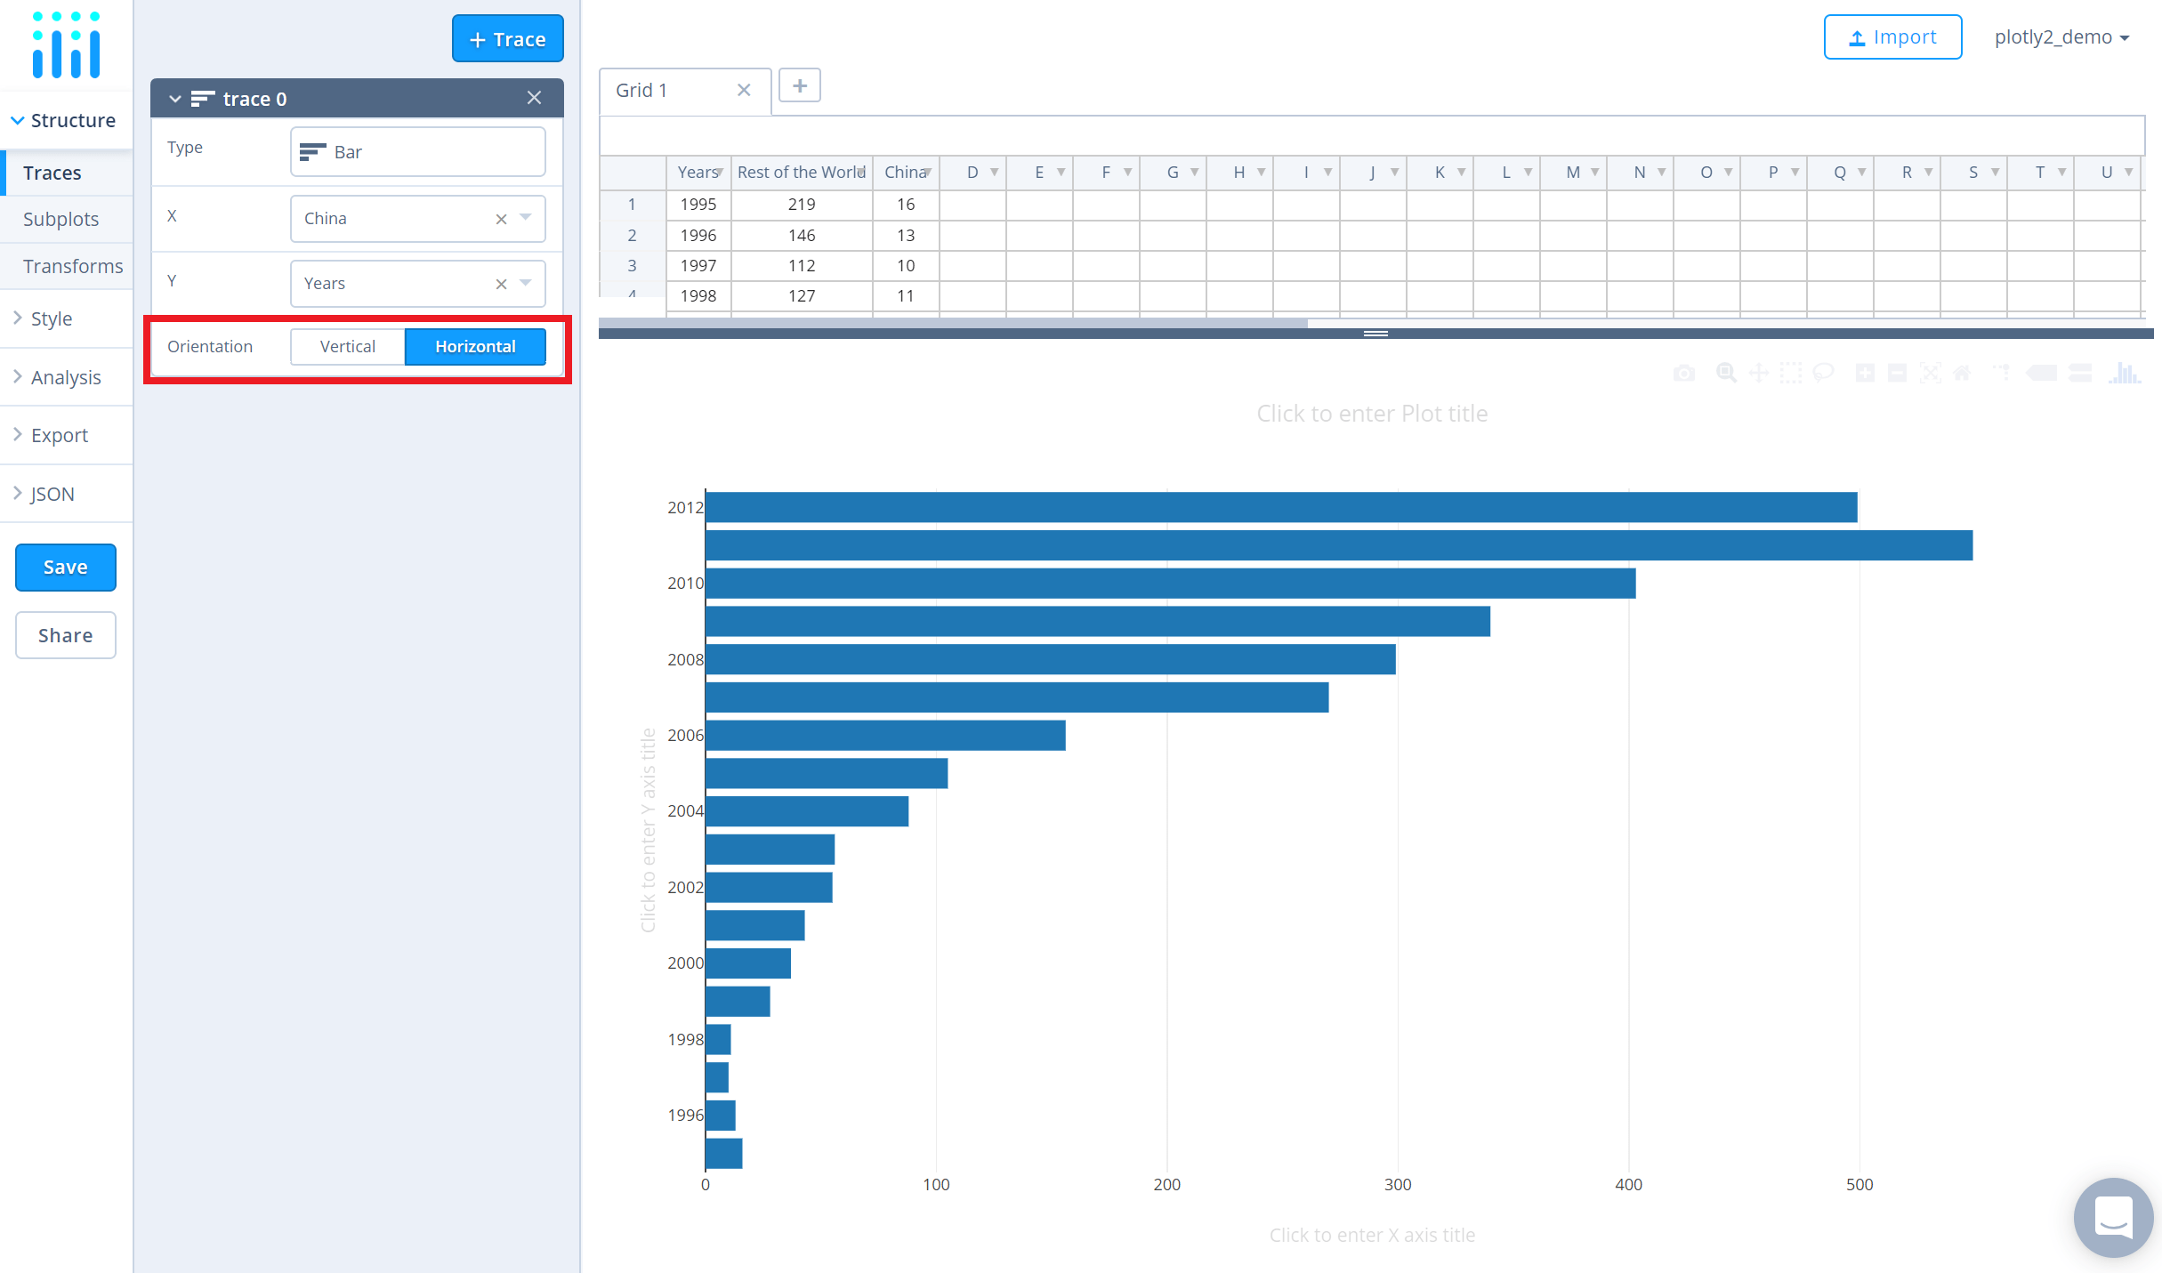Set orientation to Vertical
Screen dimensions: 2162x1273
pyautogui.click(x=348, y=346)
